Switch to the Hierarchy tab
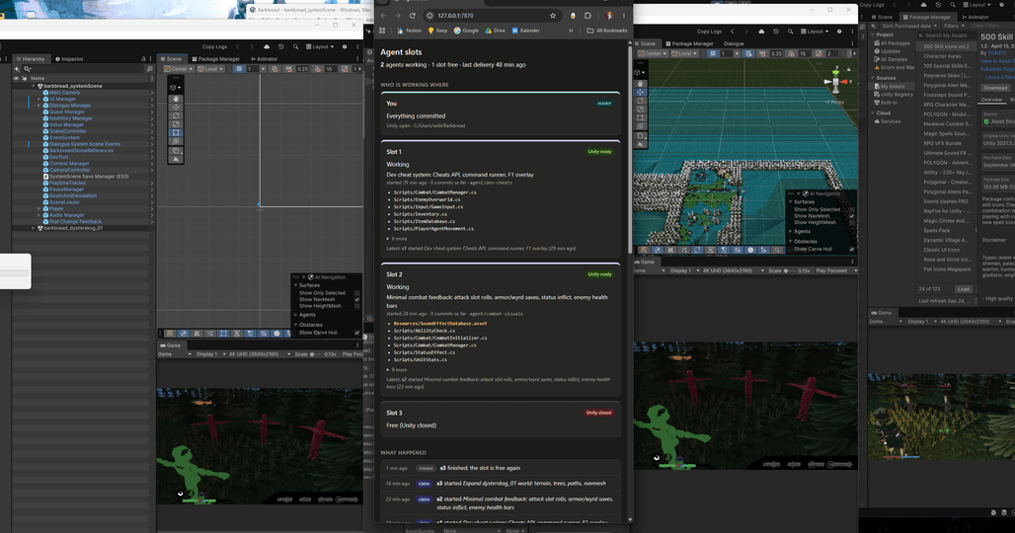The height and width of the screenshot is (533, 1015). point(30,59)
